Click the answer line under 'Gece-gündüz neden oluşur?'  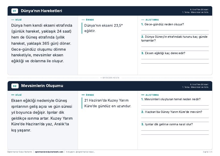[175, 30]
